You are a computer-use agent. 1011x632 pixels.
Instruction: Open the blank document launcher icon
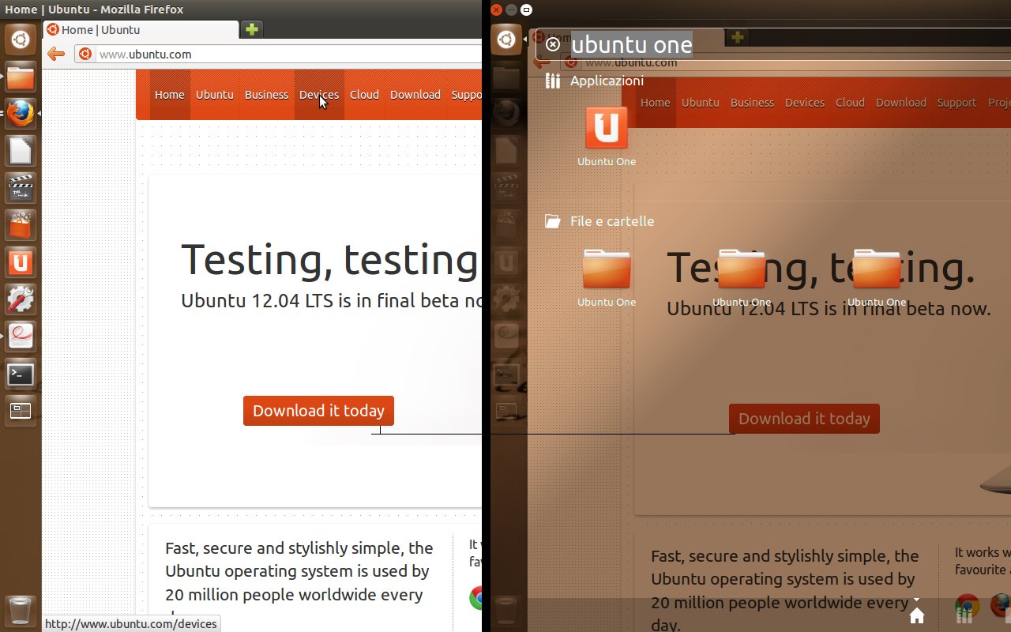(21, 151)
